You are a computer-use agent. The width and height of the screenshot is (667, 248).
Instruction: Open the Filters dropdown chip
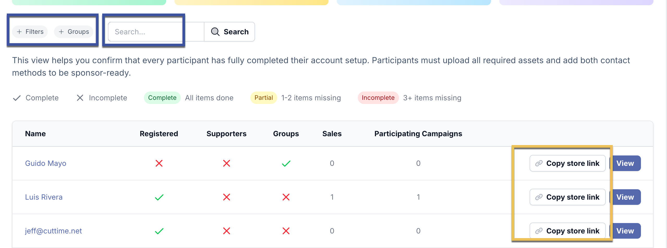(30, 32)
